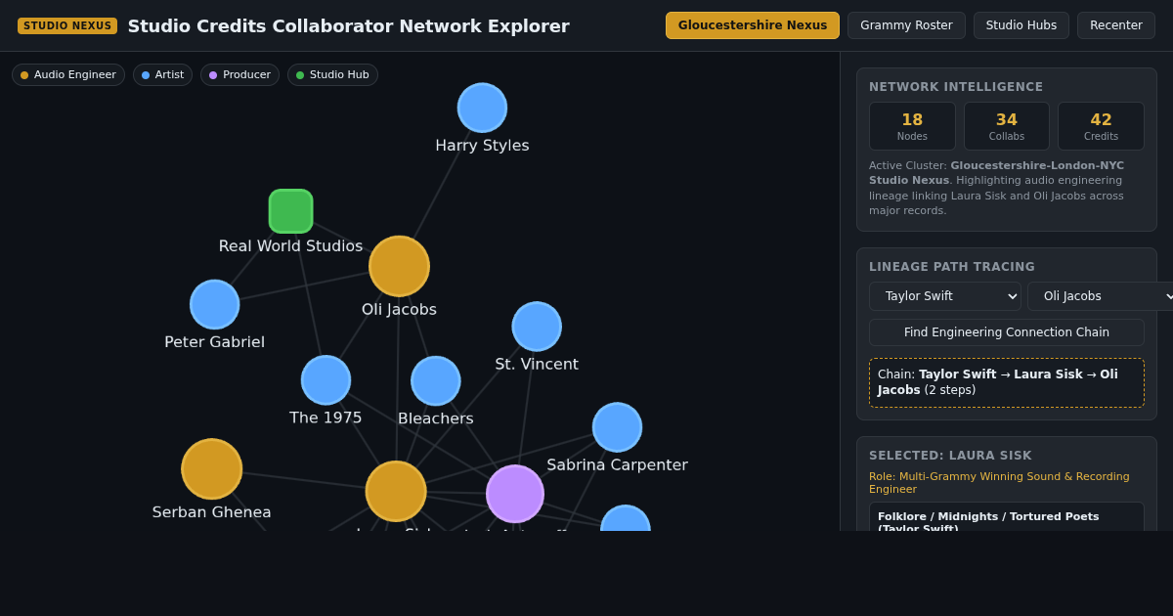The width and height of the screenshot is (1173, 616).
Task: Toggle the Artist legend filter
Action: click(162, 75)
